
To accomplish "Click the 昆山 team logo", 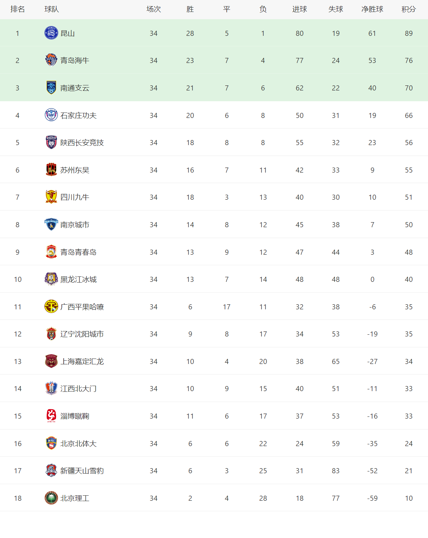I will coord(51,33).
